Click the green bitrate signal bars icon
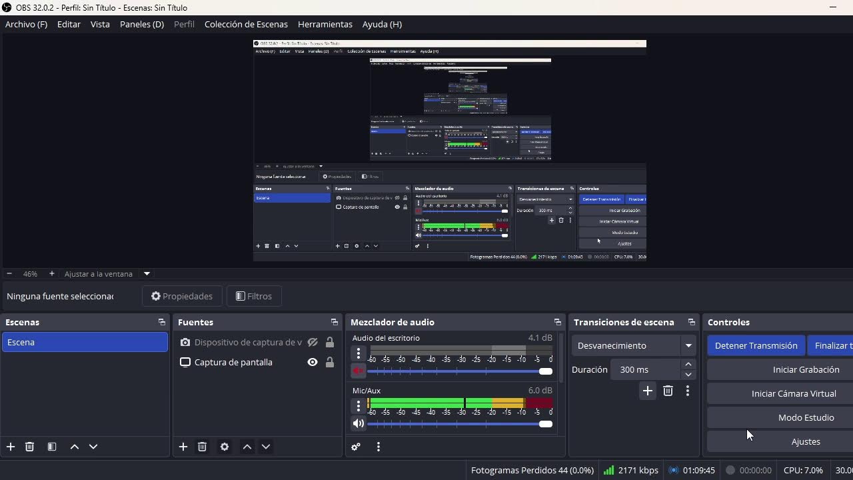The width and height of the screenshot is (853, 480). 608,470
